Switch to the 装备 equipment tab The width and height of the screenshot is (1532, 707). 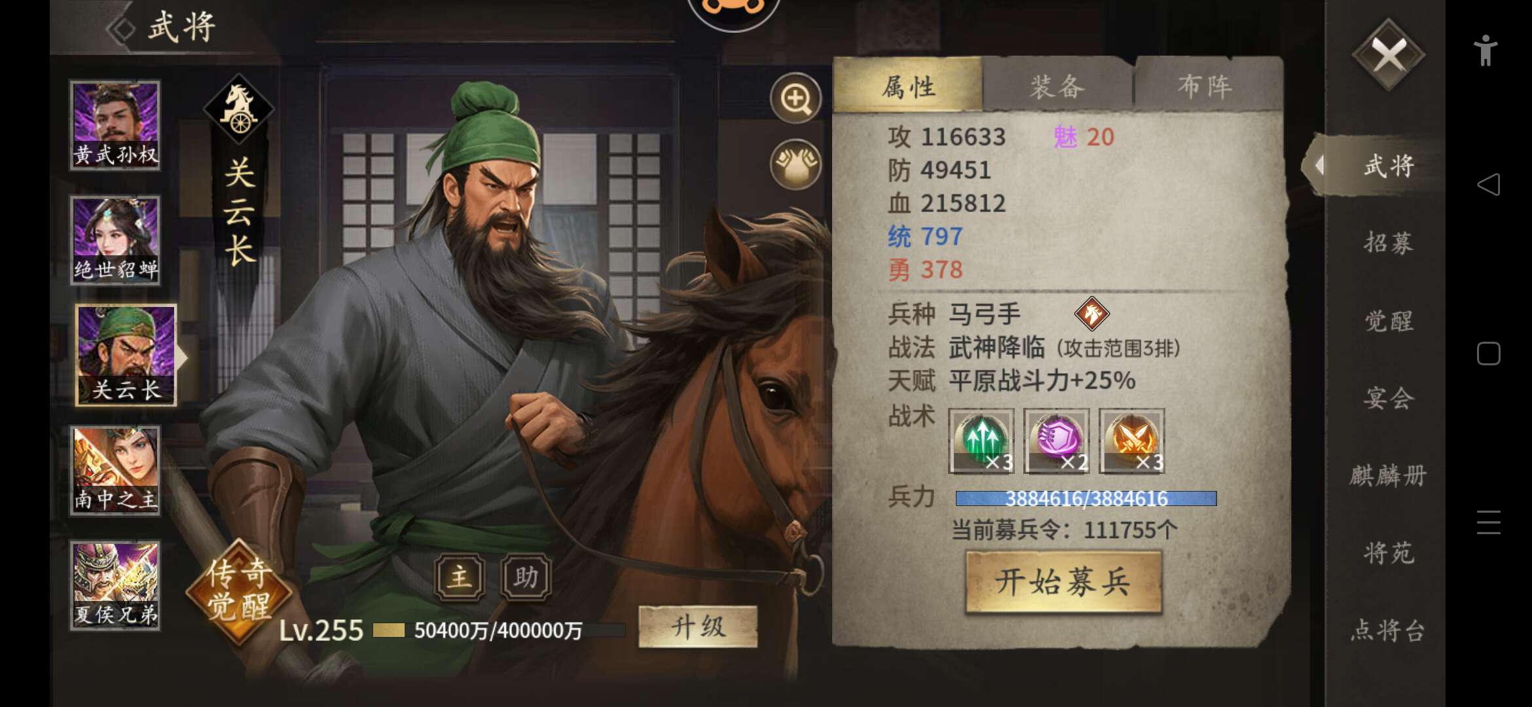(1057, 86)
